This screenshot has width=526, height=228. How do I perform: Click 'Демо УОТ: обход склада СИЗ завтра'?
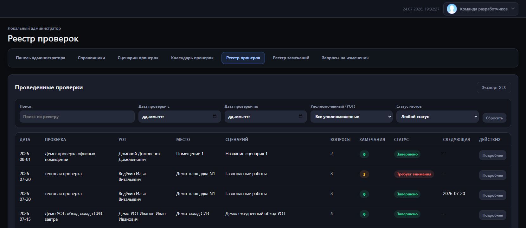(74, 216)
